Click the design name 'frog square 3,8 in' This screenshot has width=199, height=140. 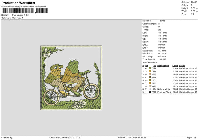pyautogui.click(x=21, y=15)
